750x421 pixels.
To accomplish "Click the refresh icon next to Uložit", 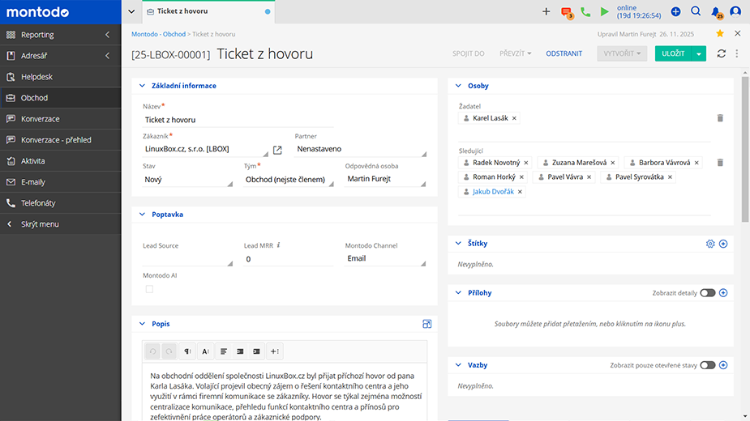I will 721,53.
